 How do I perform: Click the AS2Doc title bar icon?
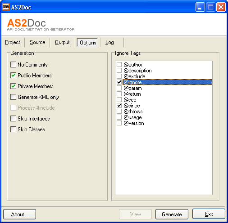(6, 7)
